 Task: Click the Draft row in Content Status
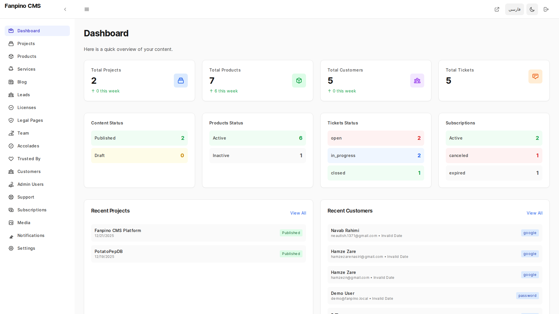(139, 156)
